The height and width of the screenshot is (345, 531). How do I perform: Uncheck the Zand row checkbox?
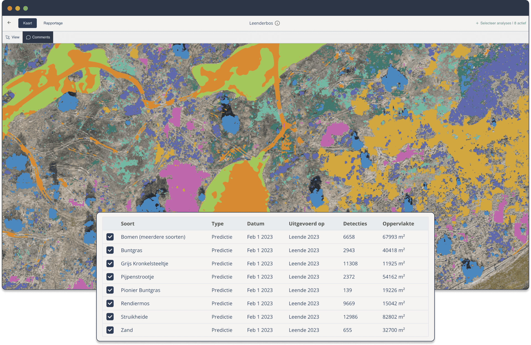coord(110,330)
